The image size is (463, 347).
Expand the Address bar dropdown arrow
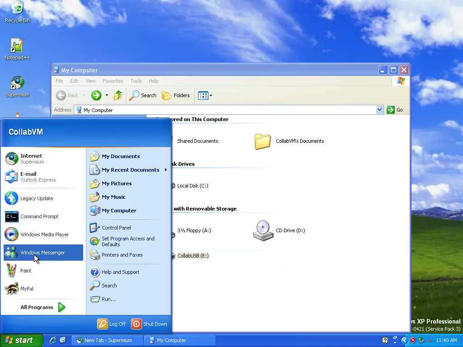pyautogui.click(x=379, y=110)
